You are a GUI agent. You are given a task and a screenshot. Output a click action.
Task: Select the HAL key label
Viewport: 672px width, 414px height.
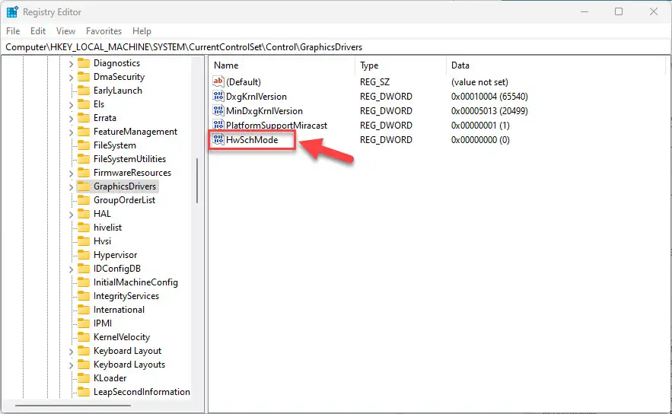(x=102, y=214)
